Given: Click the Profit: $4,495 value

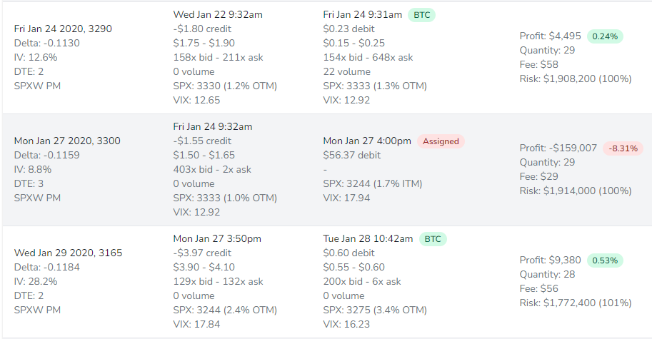Looking at the screenshot, I should pyautogui.click(x=551, y=36).
